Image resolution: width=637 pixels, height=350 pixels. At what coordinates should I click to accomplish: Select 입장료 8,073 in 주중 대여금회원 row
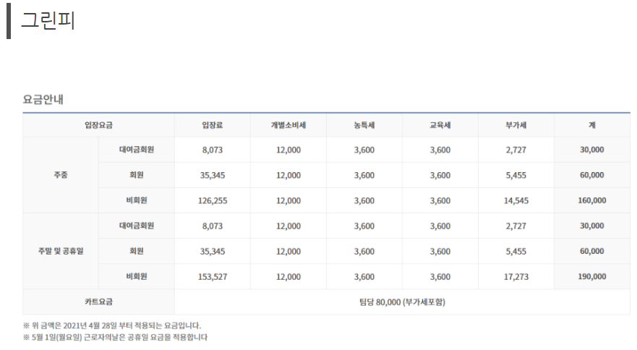click(213, 150)
